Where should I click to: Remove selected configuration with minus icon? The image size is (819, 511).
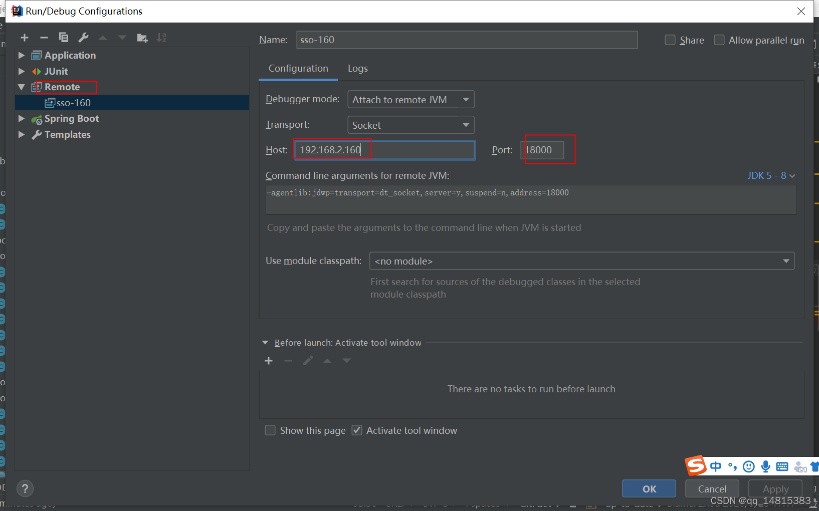click(x=44, y=38)
